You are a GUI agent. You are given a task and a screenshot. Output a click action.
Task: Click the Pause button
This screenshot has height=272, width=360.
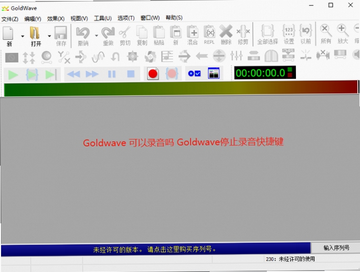[x=112, y=74]
